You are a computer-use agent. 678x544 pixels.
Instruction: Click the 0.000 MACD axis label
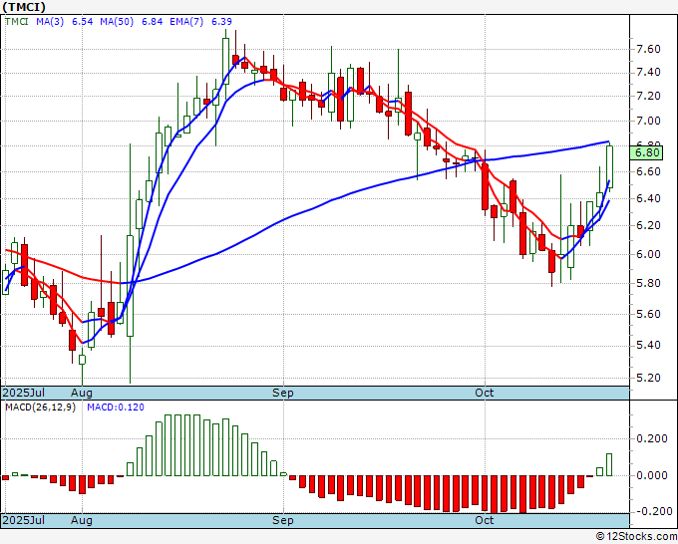point(652,475)
